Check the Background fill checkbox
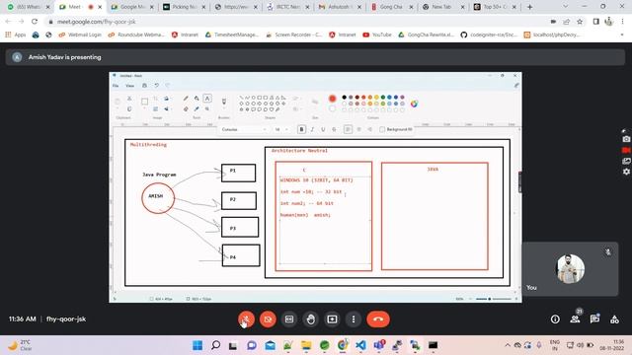This screenshot has width=632, height=355. pos(382,129)
